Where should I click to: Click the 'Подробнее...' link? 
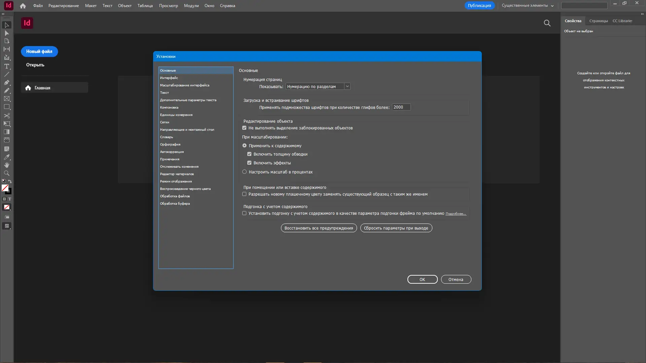456,214
